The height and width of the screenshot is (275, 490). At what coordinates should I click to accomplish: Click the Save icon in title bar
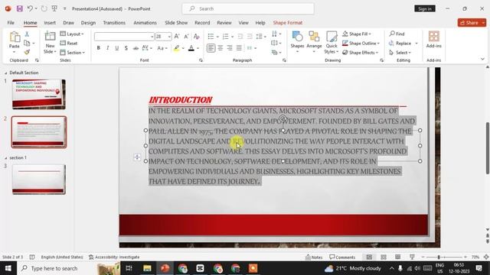(x=20, y=8)
